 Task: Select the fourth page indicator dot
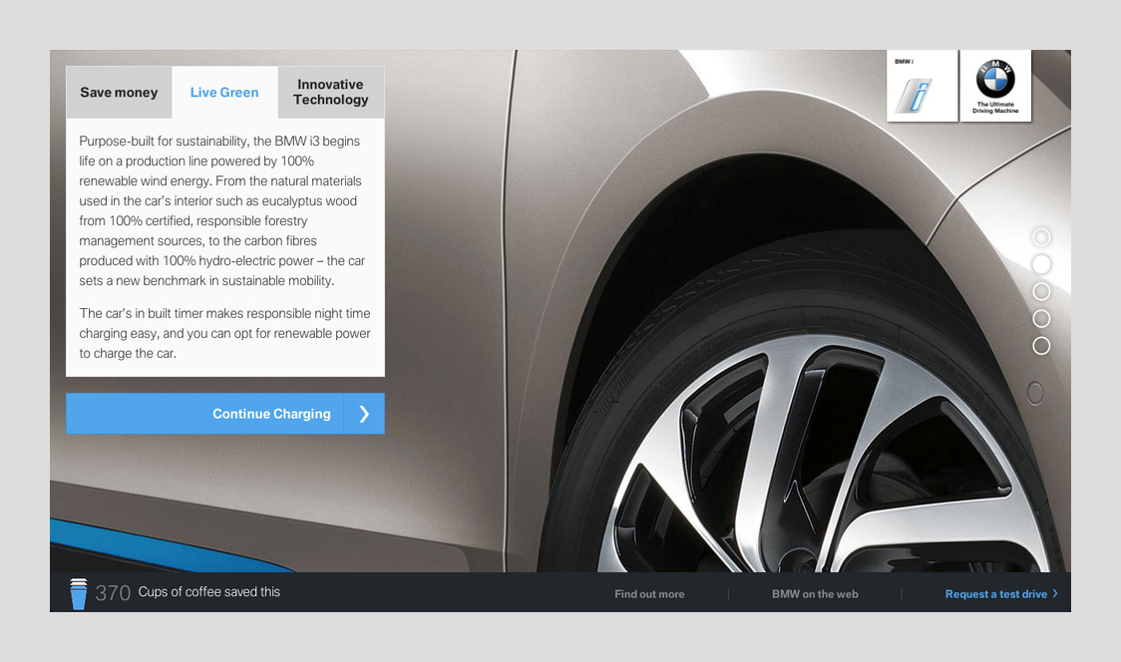click(1041, 319)
